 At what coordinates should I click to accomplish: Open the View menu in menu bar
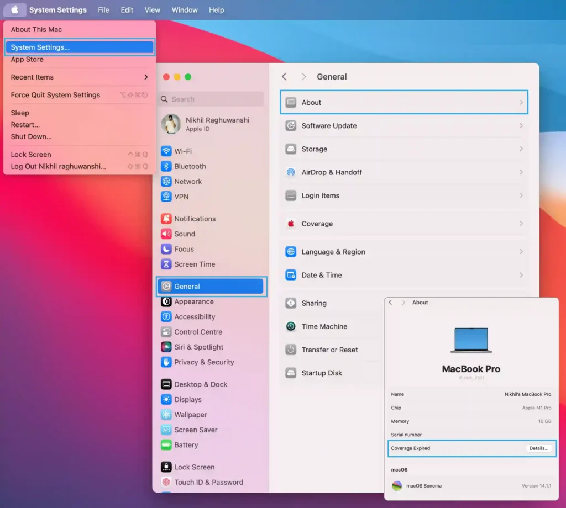153,10
